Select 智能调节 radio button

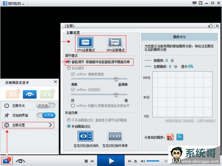click(69, 62)
